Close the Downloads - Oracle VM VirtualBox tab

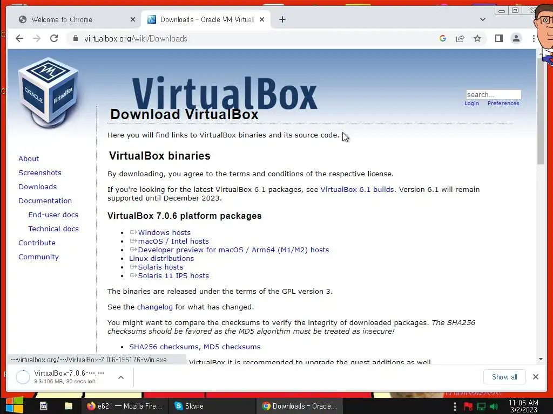point(262,20)
